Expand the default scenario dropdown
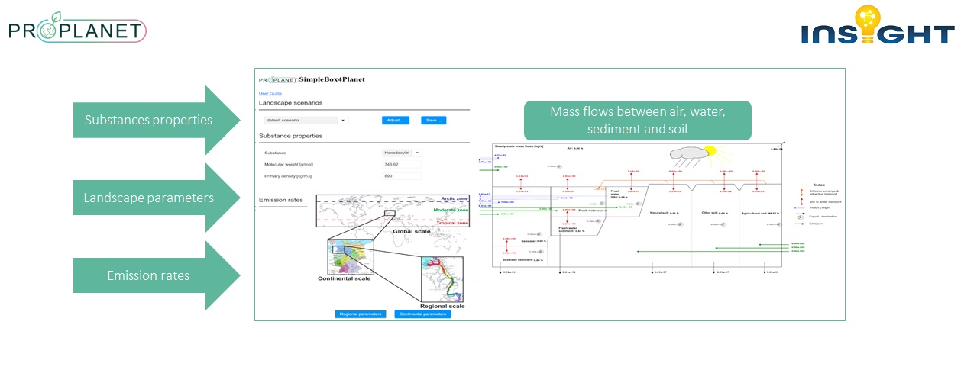This screenshot has height=386, width=964. [x=305, y=120]
